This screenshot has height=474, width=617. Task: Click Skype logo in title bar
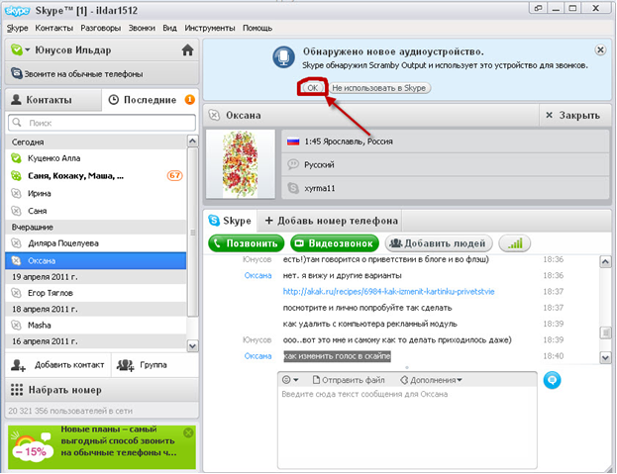[17, 11]
